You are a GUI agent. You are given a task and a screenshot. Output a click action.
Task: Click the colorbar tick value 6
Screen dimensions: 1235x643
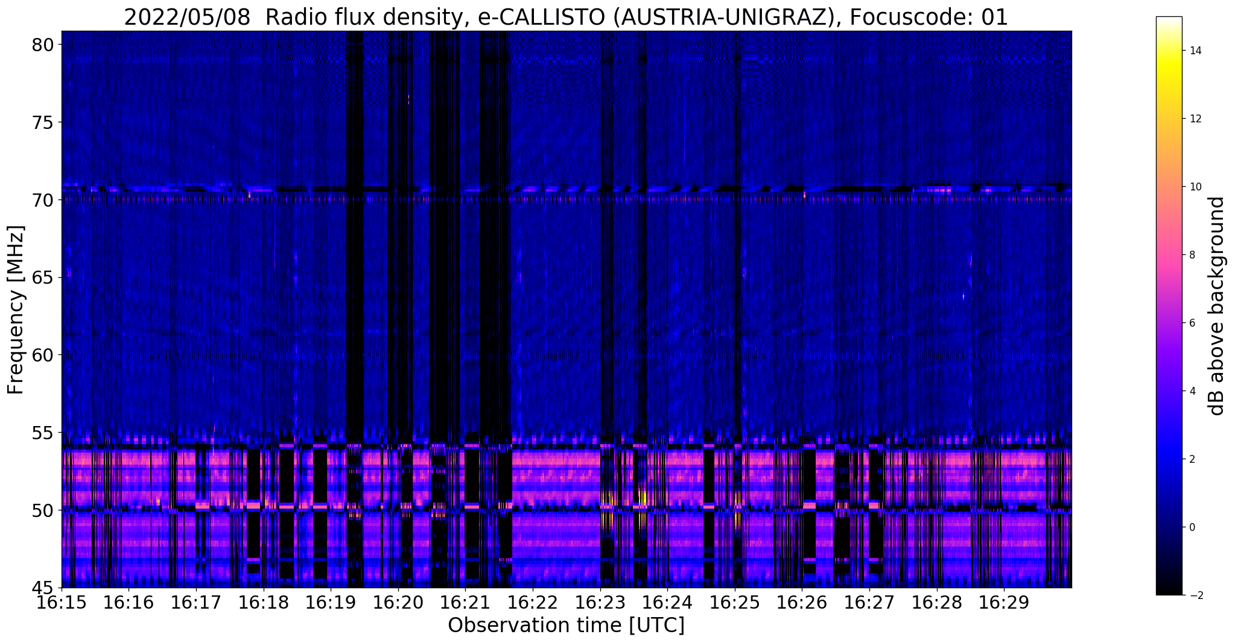click(x=1192, y=323)
